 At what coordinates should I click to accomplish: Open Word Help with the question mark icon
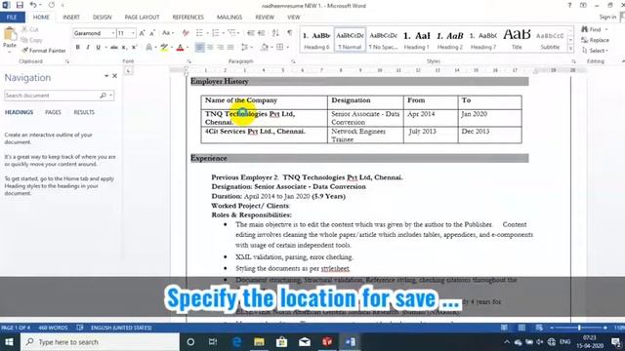(569, 5)
